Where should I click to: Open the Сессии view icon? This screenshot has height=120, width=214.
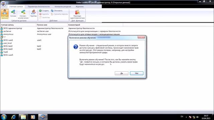[13, 13]
